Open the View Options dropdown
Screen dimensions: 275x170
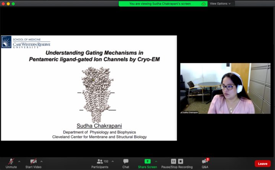coord(220,3)
